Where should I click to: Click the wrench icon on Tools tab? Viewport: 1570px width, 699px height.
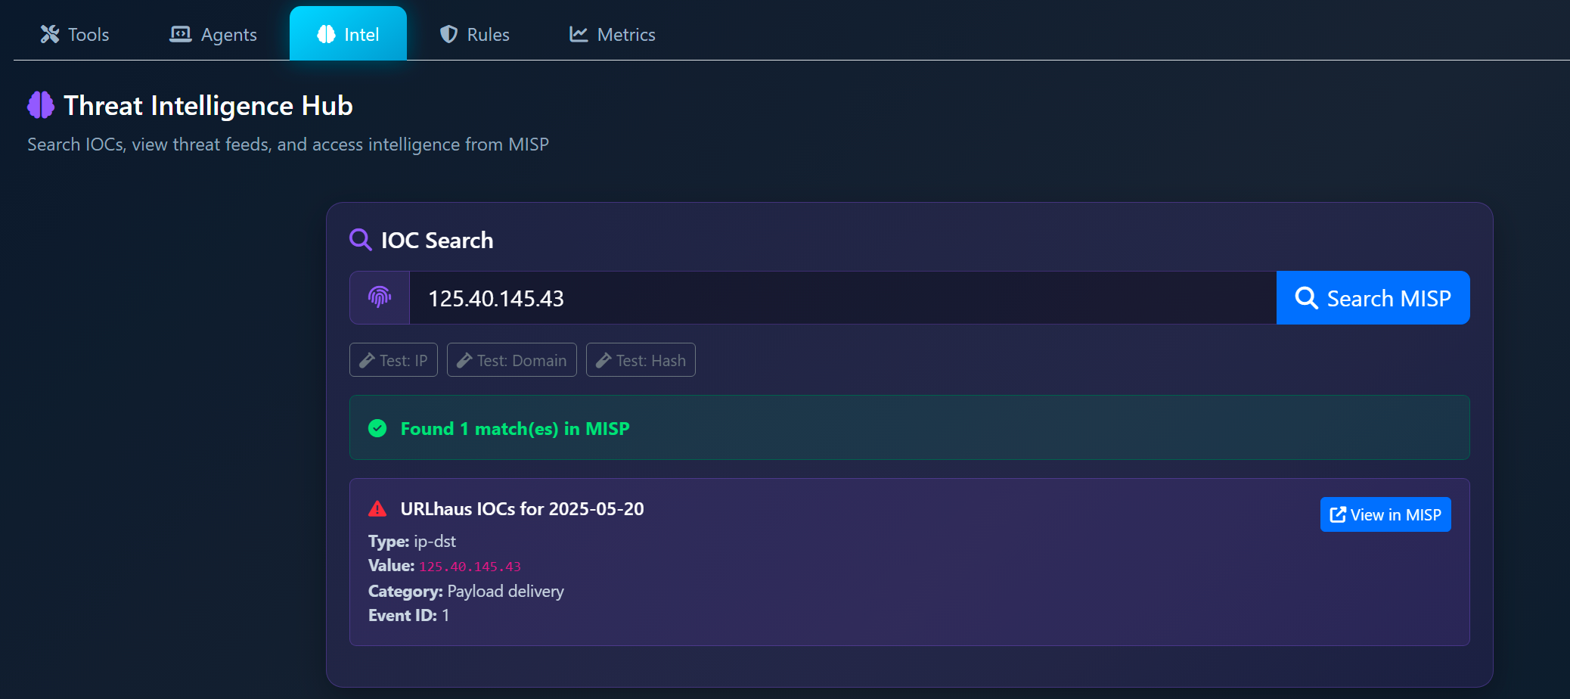50,33
